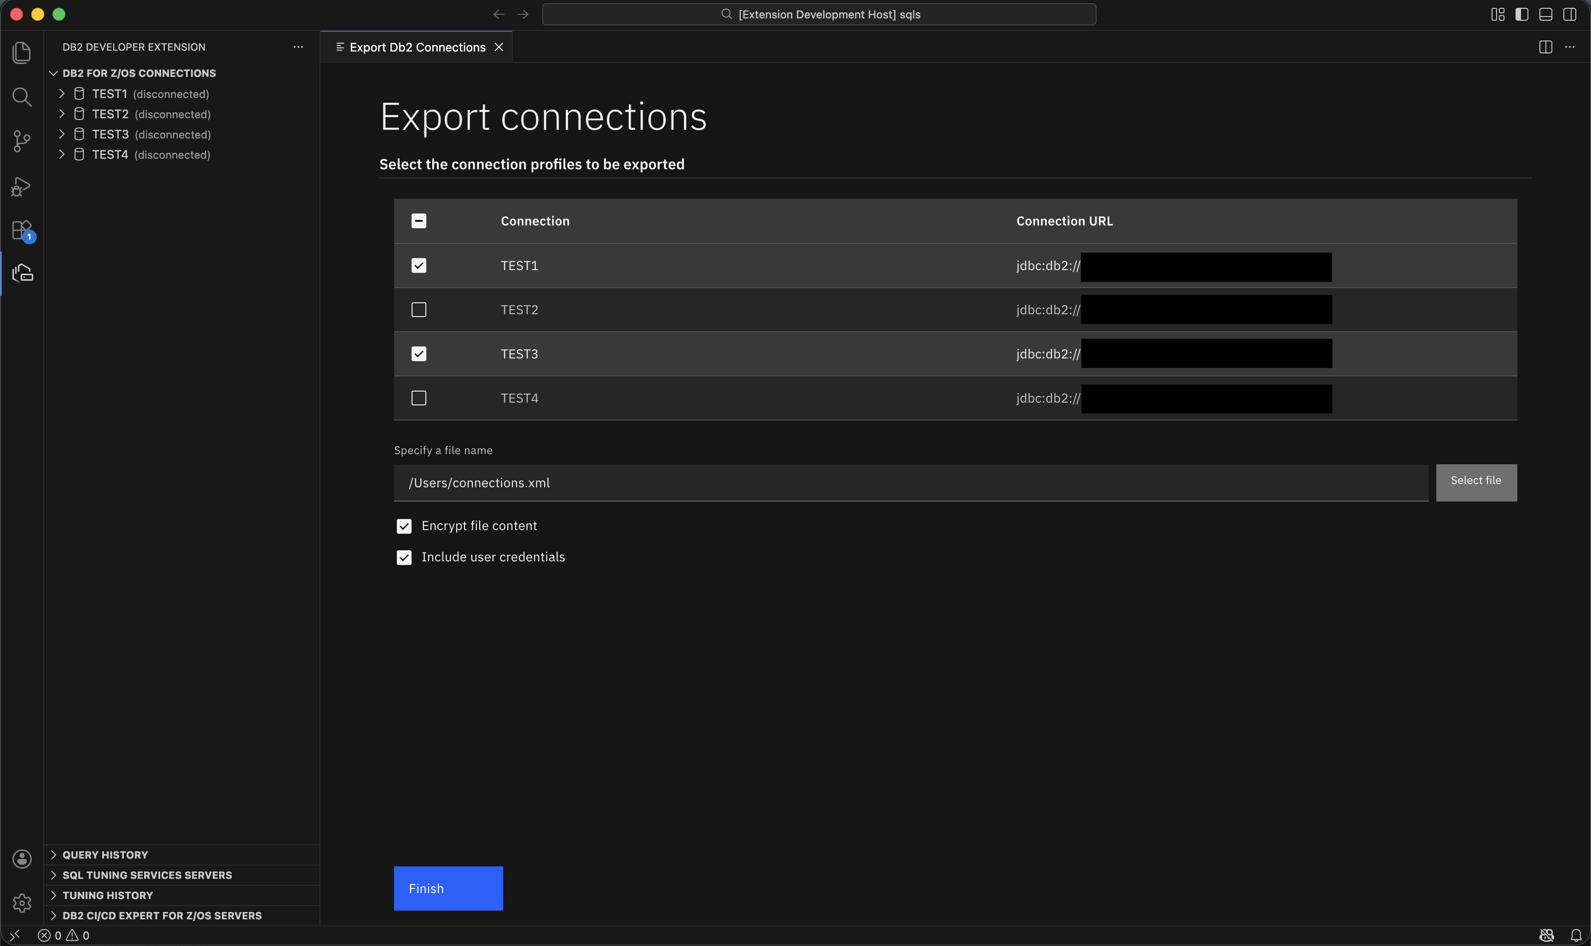Click the Connection column header

pos(535,221)
